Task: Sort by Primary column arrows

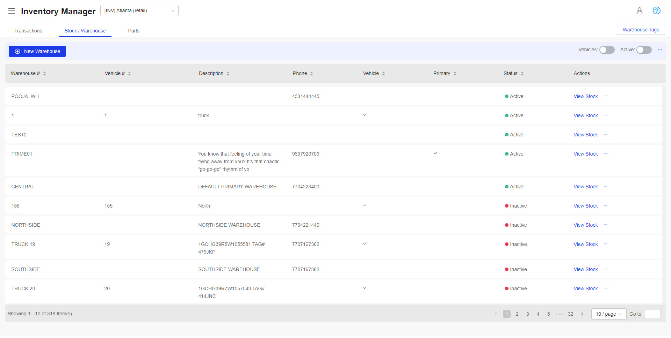Action: pos(455,74)
